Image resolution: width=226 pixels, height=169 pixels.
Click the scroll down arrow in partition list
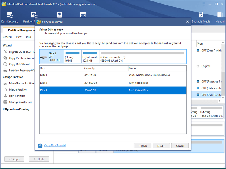pos(223,98)
